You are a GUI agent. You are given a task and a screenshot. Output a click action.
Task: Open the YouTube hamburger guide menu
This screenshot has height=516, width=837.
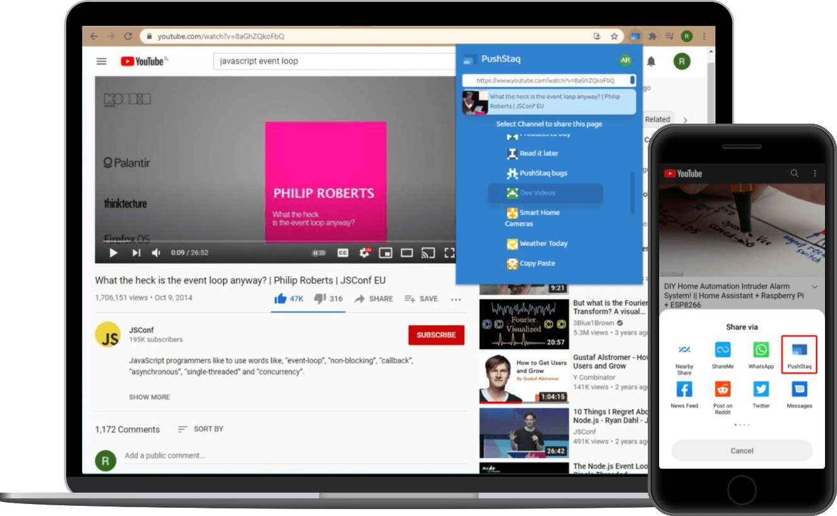101,61
